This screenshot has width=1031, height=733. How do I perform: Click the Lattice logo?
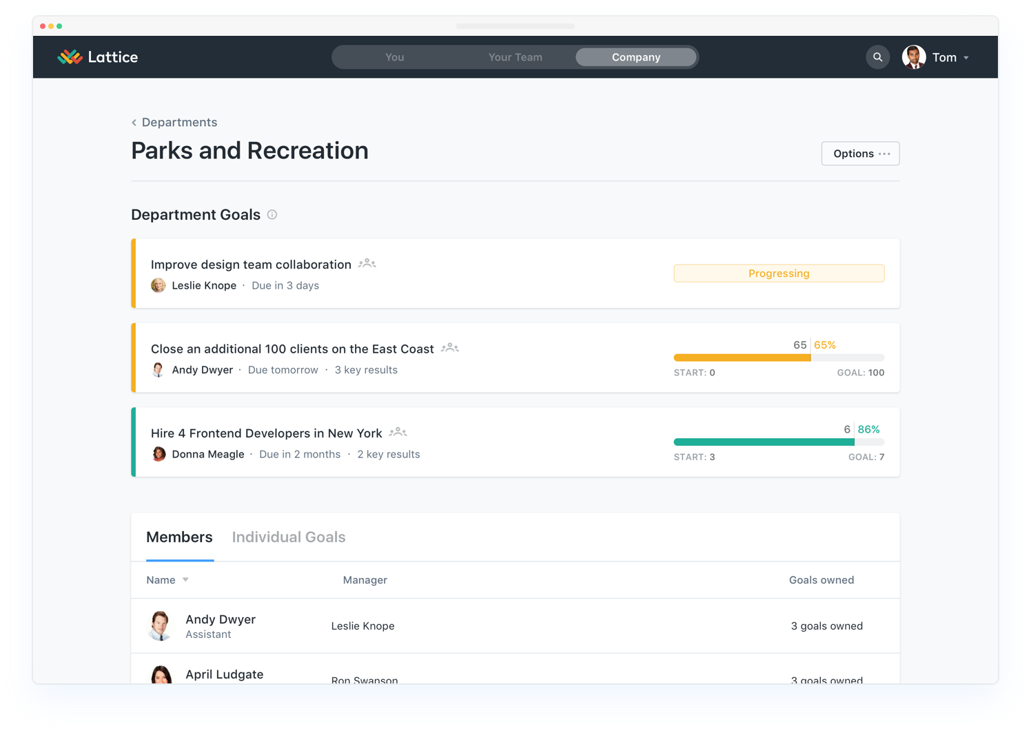tap(98, 56)
